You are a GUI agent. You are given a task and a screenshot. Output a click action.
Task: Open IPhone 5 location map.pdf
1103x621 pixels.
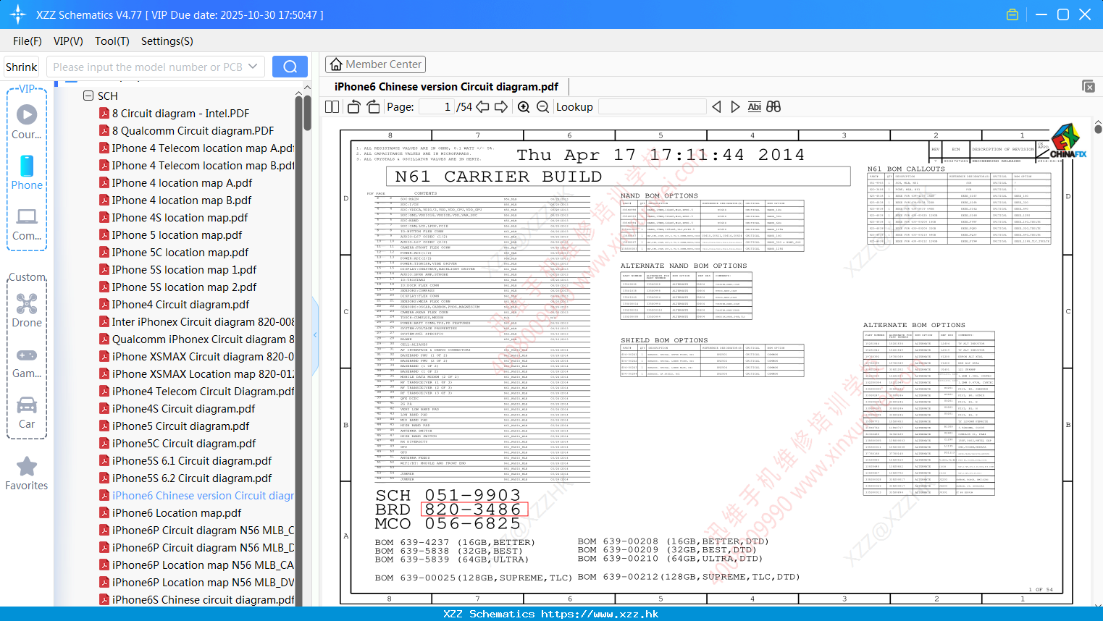(x=177, y=235)
